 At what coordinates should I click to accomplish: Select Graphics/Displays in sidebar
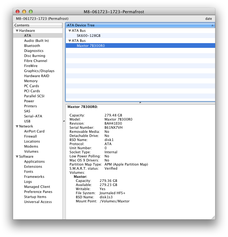(39, 71)
